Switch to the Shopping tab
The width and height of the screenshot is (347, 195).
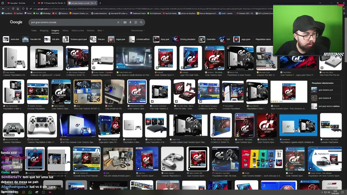pos(44,31)
